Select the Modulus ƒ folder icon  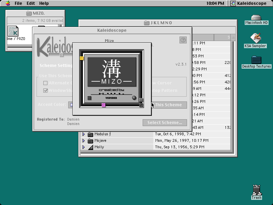(x=90, y=134)
